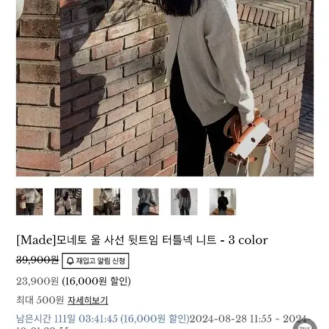Viewport: 329px width, 329px height.
Task: Click the 16,000원 할인 discount text beside price
Action: (96, 281)
